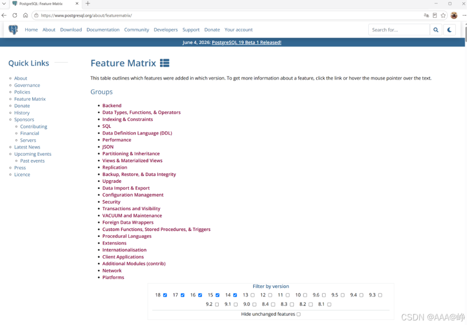467x325 pixels.
Task: Open the Home nav menu item
Action: [x=31, y=30]
